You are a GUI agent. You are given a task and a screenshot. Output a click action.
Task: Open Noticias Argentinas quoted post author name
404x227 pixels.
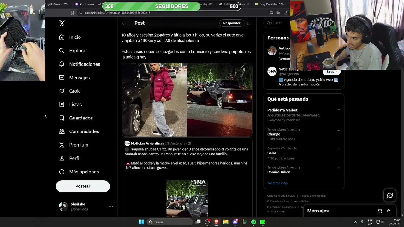147,143
